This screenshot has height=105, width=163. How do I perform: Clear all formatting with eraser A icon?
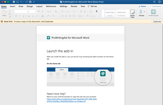[x=56, y=11]
